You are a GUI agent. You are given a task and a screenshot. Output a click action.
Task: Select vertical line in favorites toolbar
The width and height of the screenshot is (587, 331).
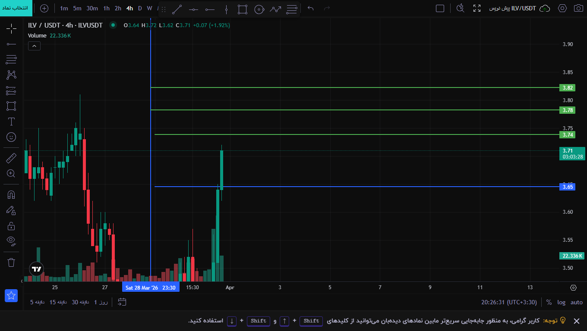click(226, 9)
